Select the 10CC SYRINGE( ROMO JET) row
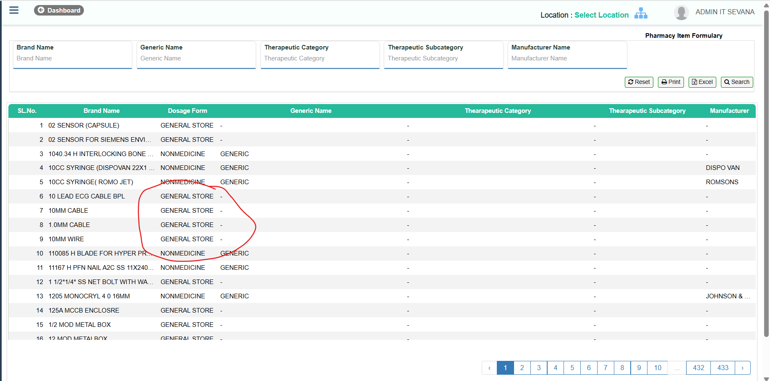770x381 pixels. pyautogui.click(x=91, y=182)
